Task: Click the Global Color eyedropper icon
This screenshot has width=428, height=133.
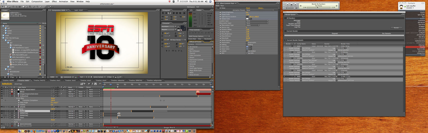Action: [x=250, y=19]
